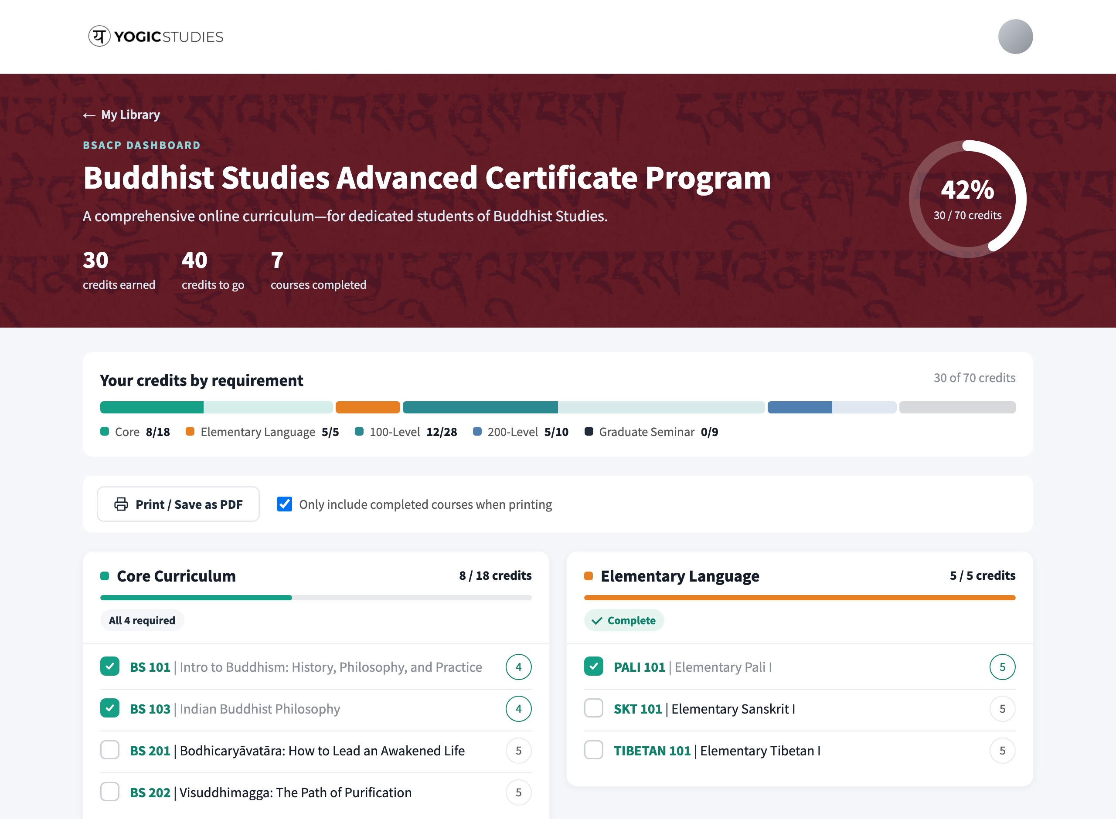Open BS 101 Intro to Buddhism course
Viewport: 1116px width, 819px height.
pos(306,667)
